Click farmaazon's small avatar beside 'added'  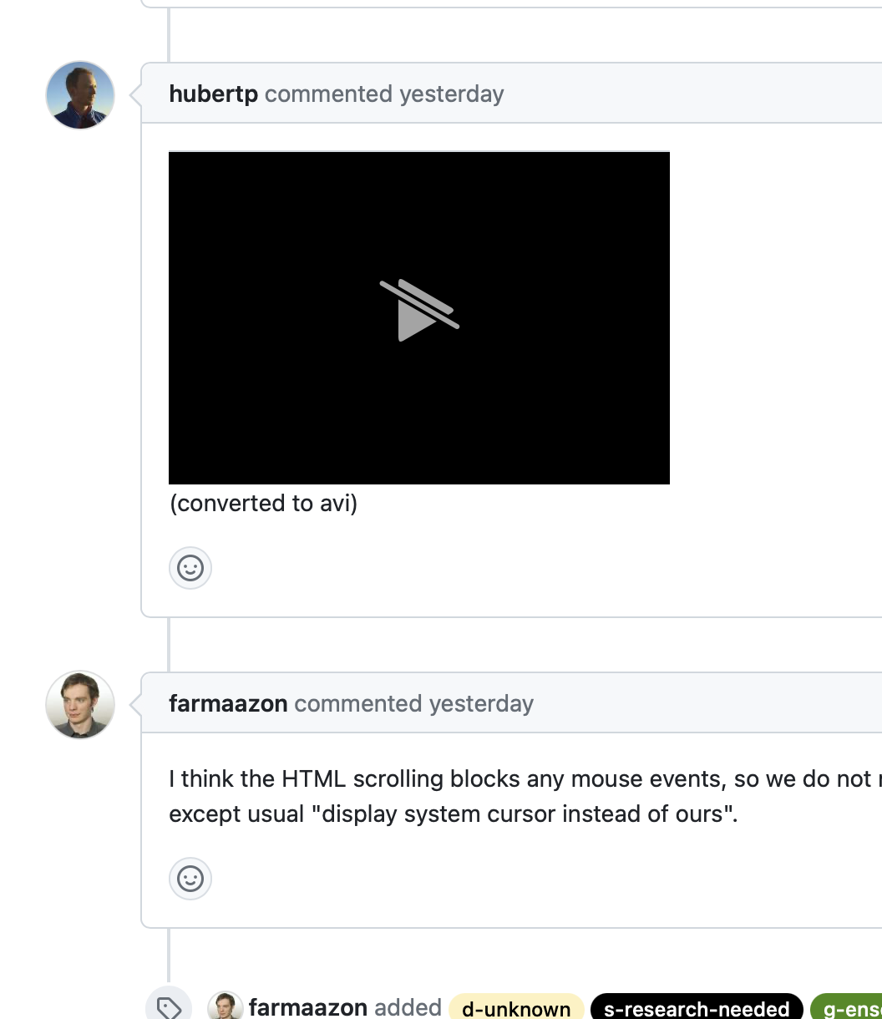(x=225, y=1006)
